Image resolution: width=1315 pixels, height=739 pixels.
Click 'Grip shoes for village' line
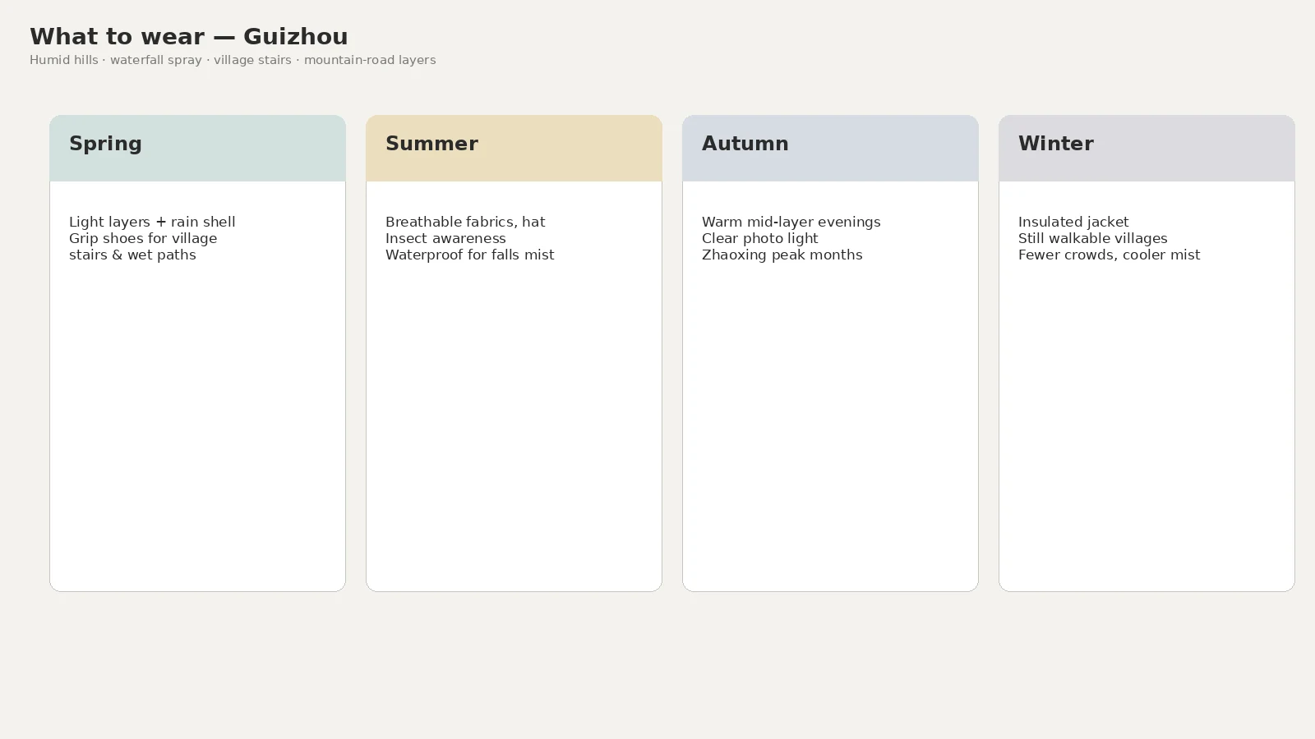coord(143,238)
